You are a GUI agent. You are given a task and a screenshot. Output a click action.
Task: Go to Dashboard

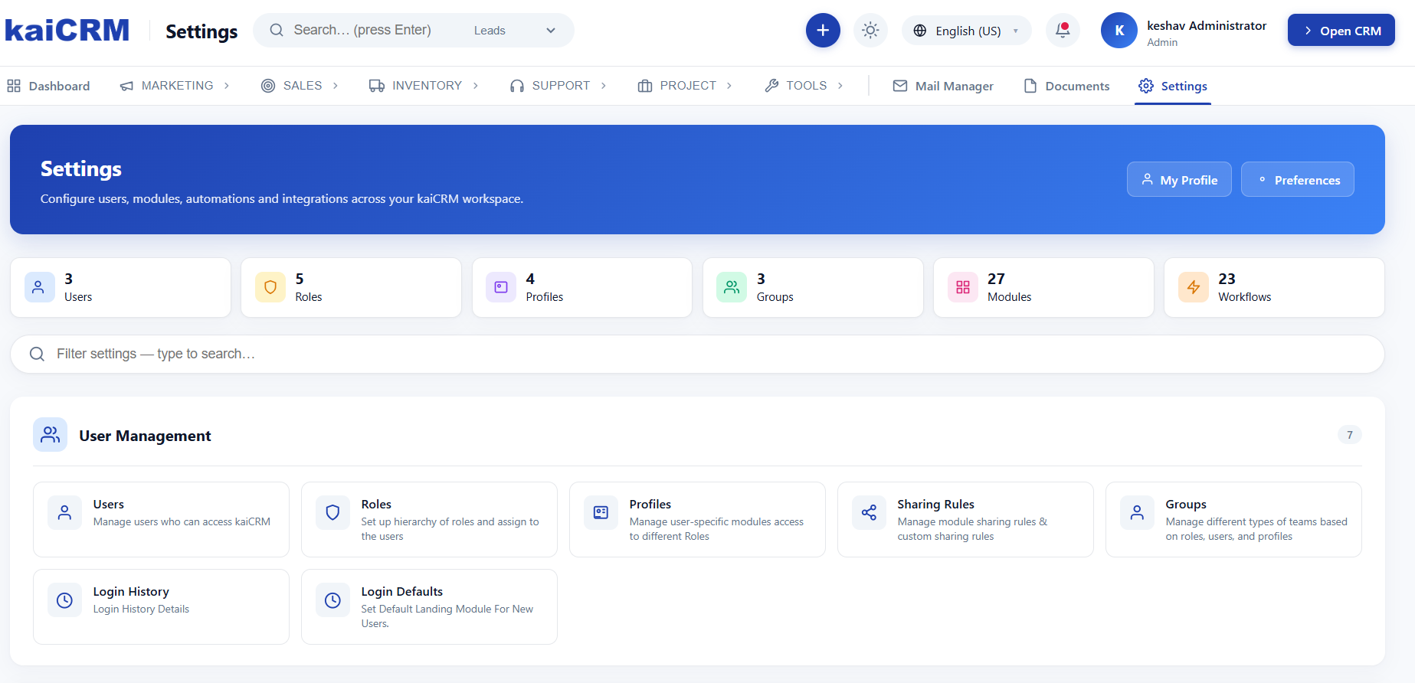pos(48,86)
